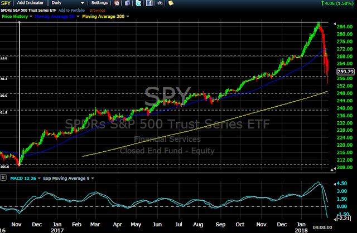
Task: Click the alarm clock alert icon
Action: point(117,3)
